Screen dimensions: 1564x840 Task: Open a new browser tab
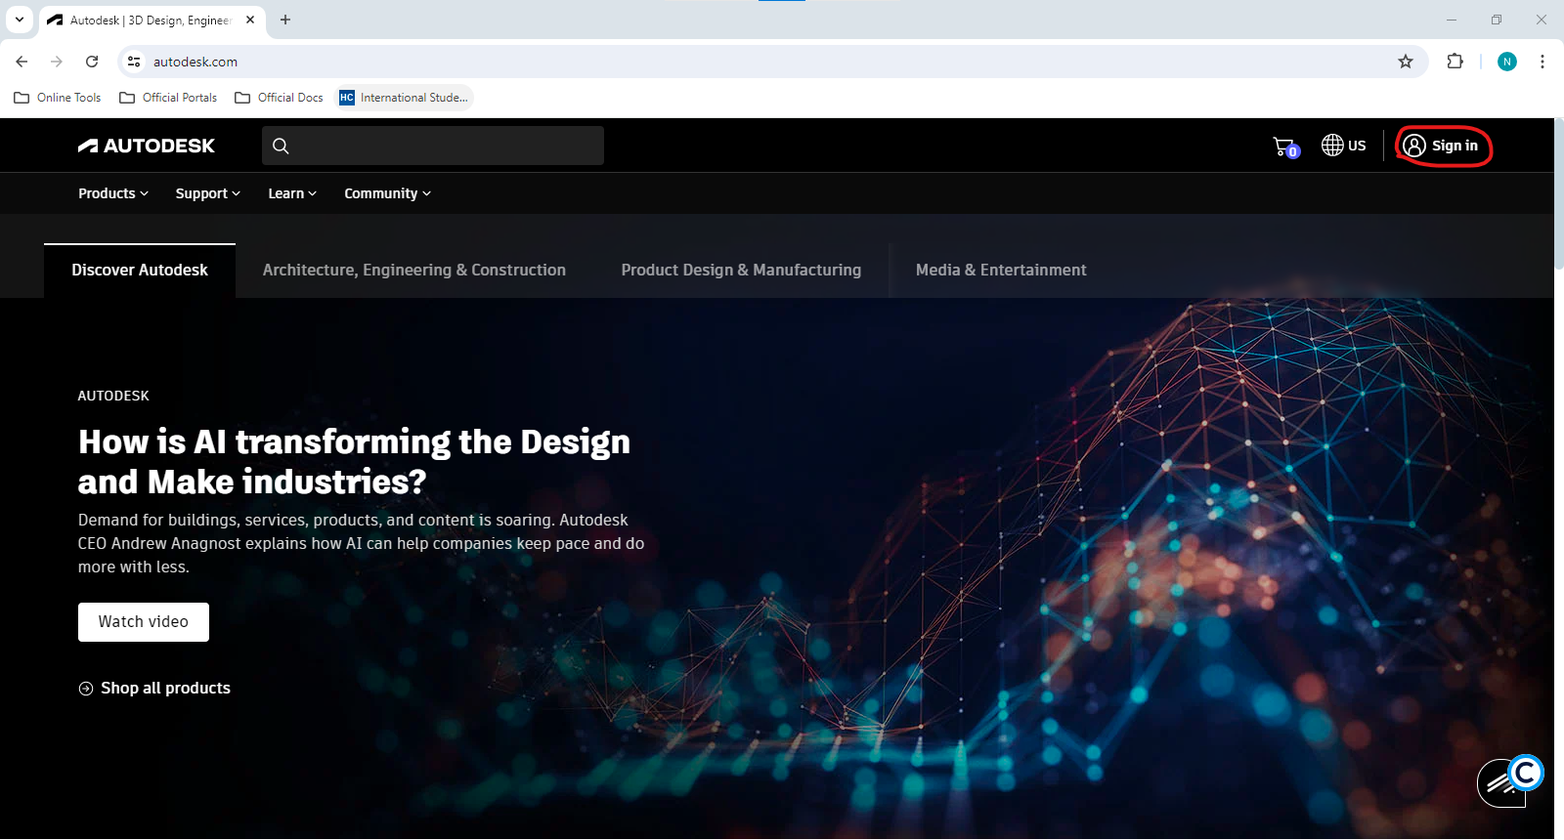285,20
